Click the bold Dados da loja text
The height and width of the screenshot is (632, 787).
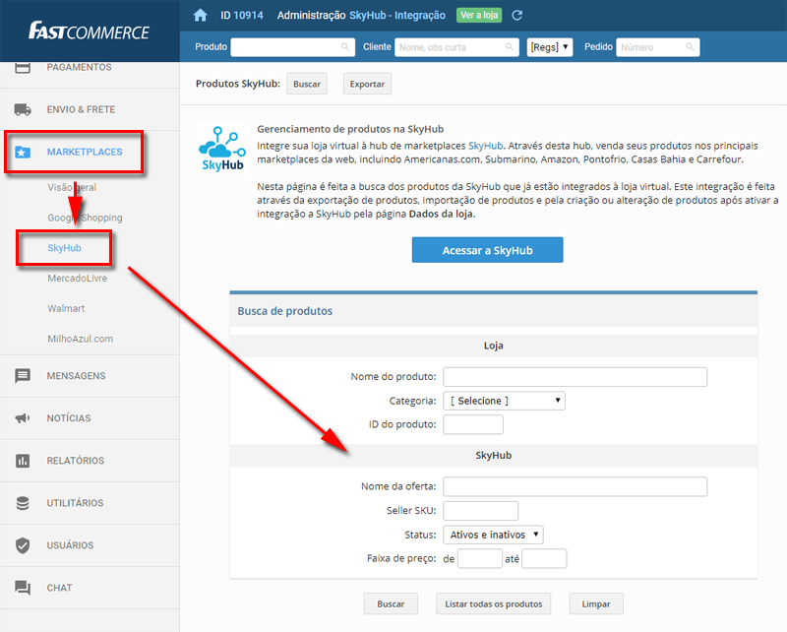point(441,214)
